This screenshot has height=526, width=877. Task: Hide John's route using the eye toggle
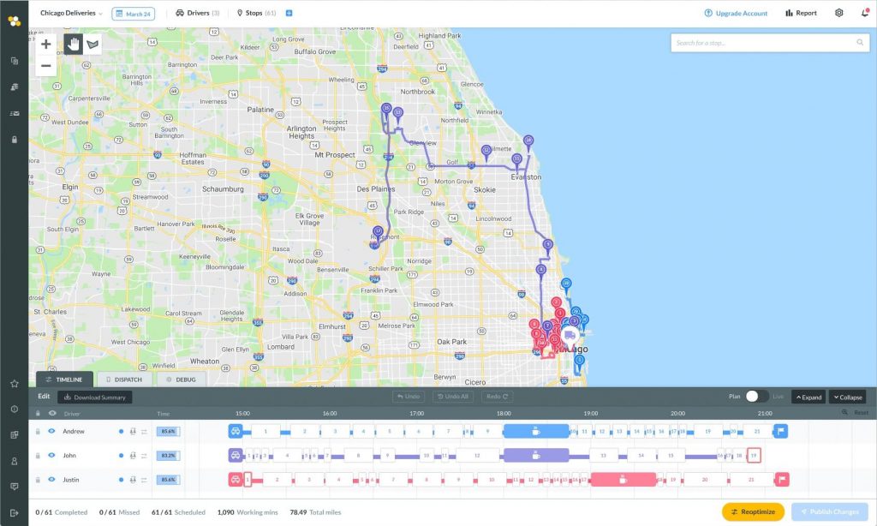(x=51, y=456)
